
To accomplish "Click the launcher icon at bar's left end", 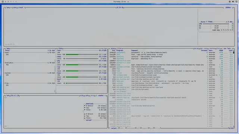I will coord(3,1).
